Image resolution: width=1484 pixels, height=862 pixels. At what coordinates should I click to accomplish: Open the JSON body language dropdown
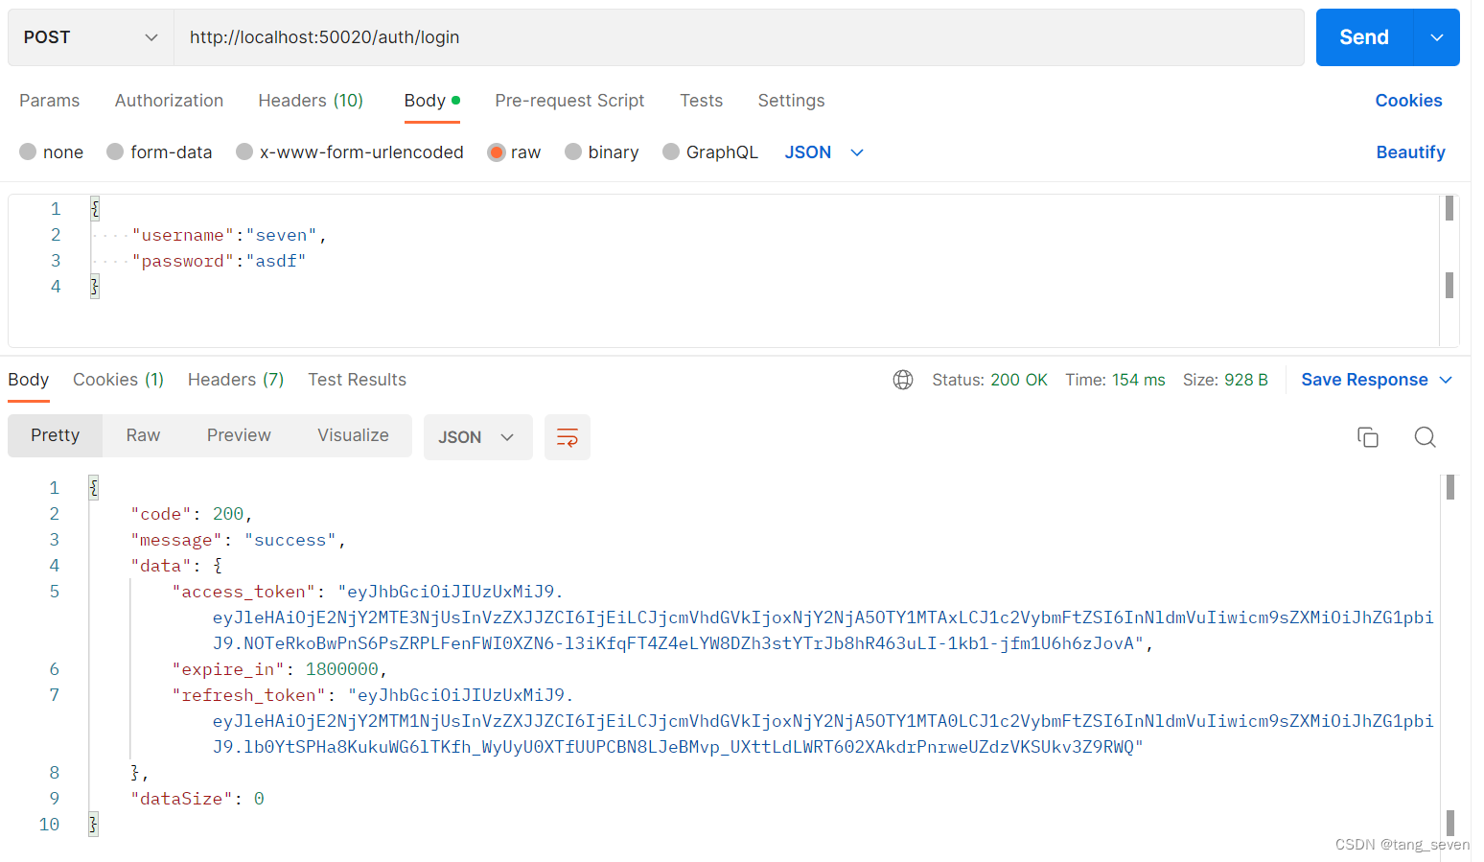[823, 151]
